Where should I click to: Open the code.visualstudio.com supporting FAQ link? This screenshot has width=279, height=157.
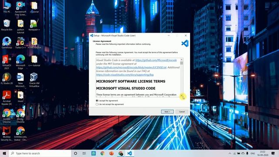(125, 75)
